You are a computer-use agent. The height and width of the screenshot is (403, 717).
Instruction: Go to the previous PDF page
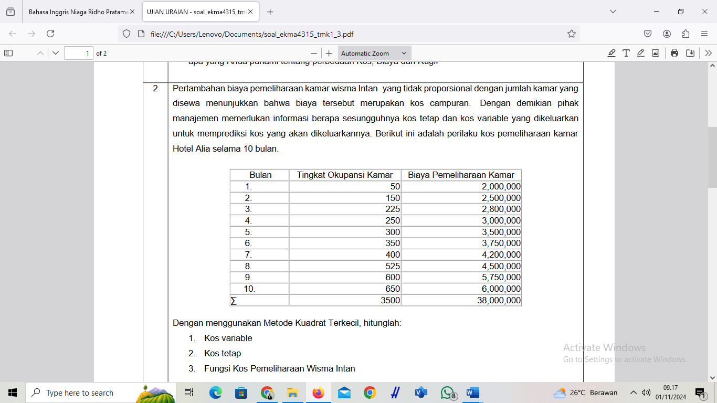coord(40,53)
